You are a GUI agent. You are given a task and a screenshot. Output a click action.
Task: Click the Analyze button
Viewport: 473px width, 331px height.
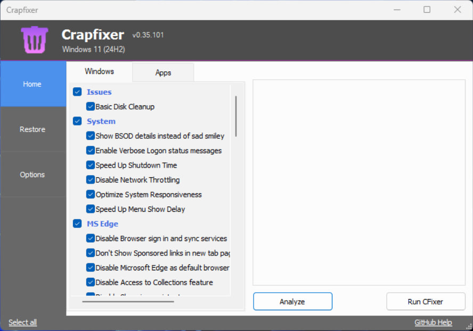(292, 301)
